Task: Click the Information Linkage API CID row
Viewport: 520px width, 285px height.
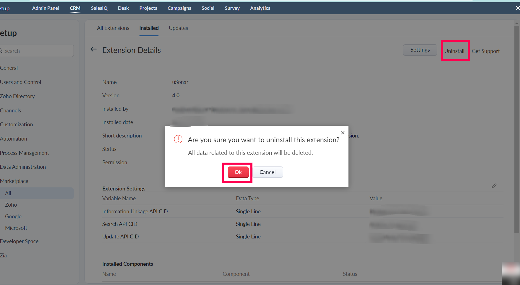Action: [303, 211]
